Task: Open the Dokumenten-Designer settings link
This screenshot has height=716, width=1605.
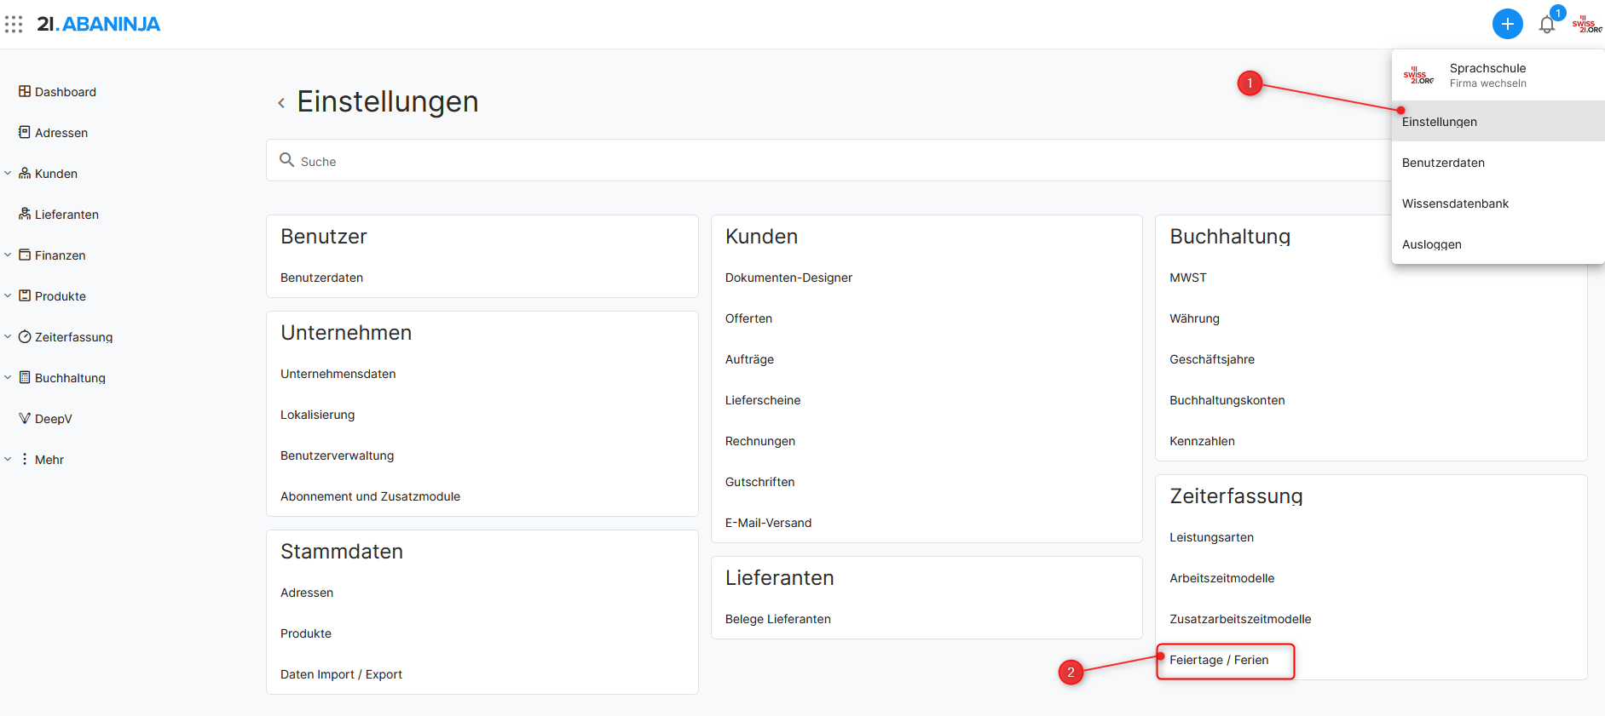Action: point(788,278)
